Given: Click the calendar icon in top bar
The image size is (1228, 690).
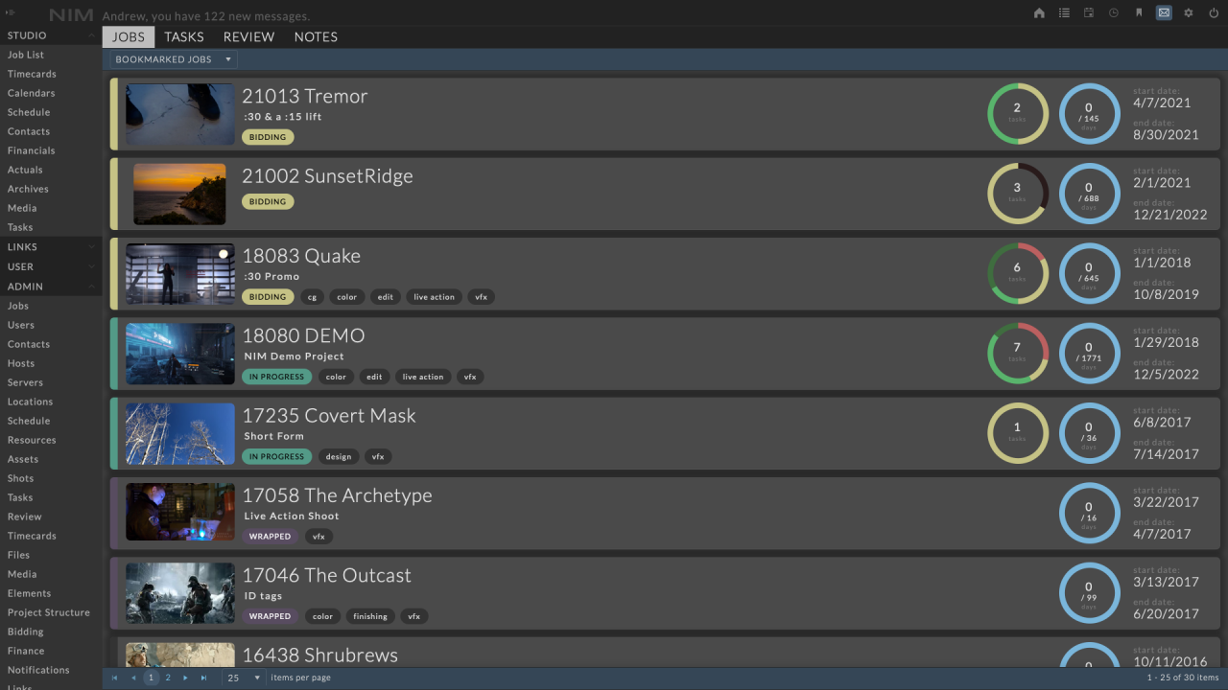Looking at the screenshot, I should click(1089, 13).
